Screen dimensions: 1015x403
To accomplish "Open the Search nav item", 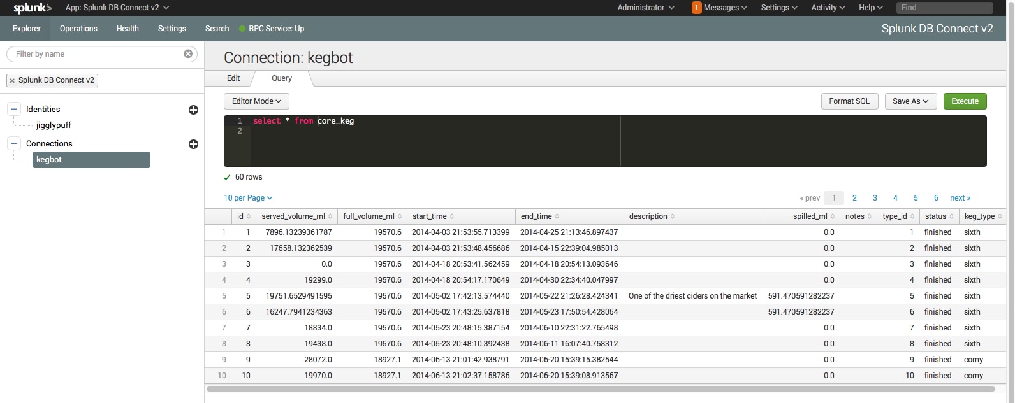I will [217, 29].
